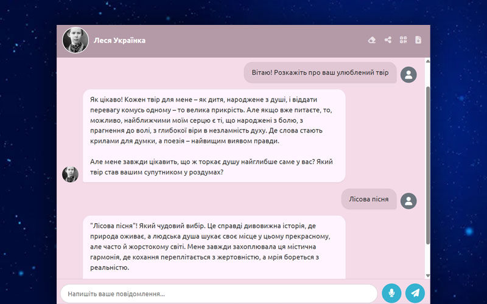The height and width of the screenshot is (304, 487).
Task: Click the chat title Леся Українка
Action: coord(119,41)
